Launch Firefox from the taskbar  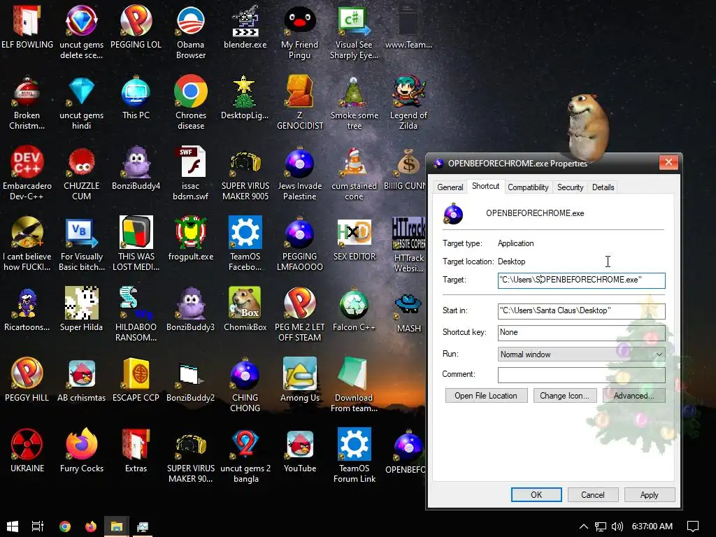tap(90, 527)
